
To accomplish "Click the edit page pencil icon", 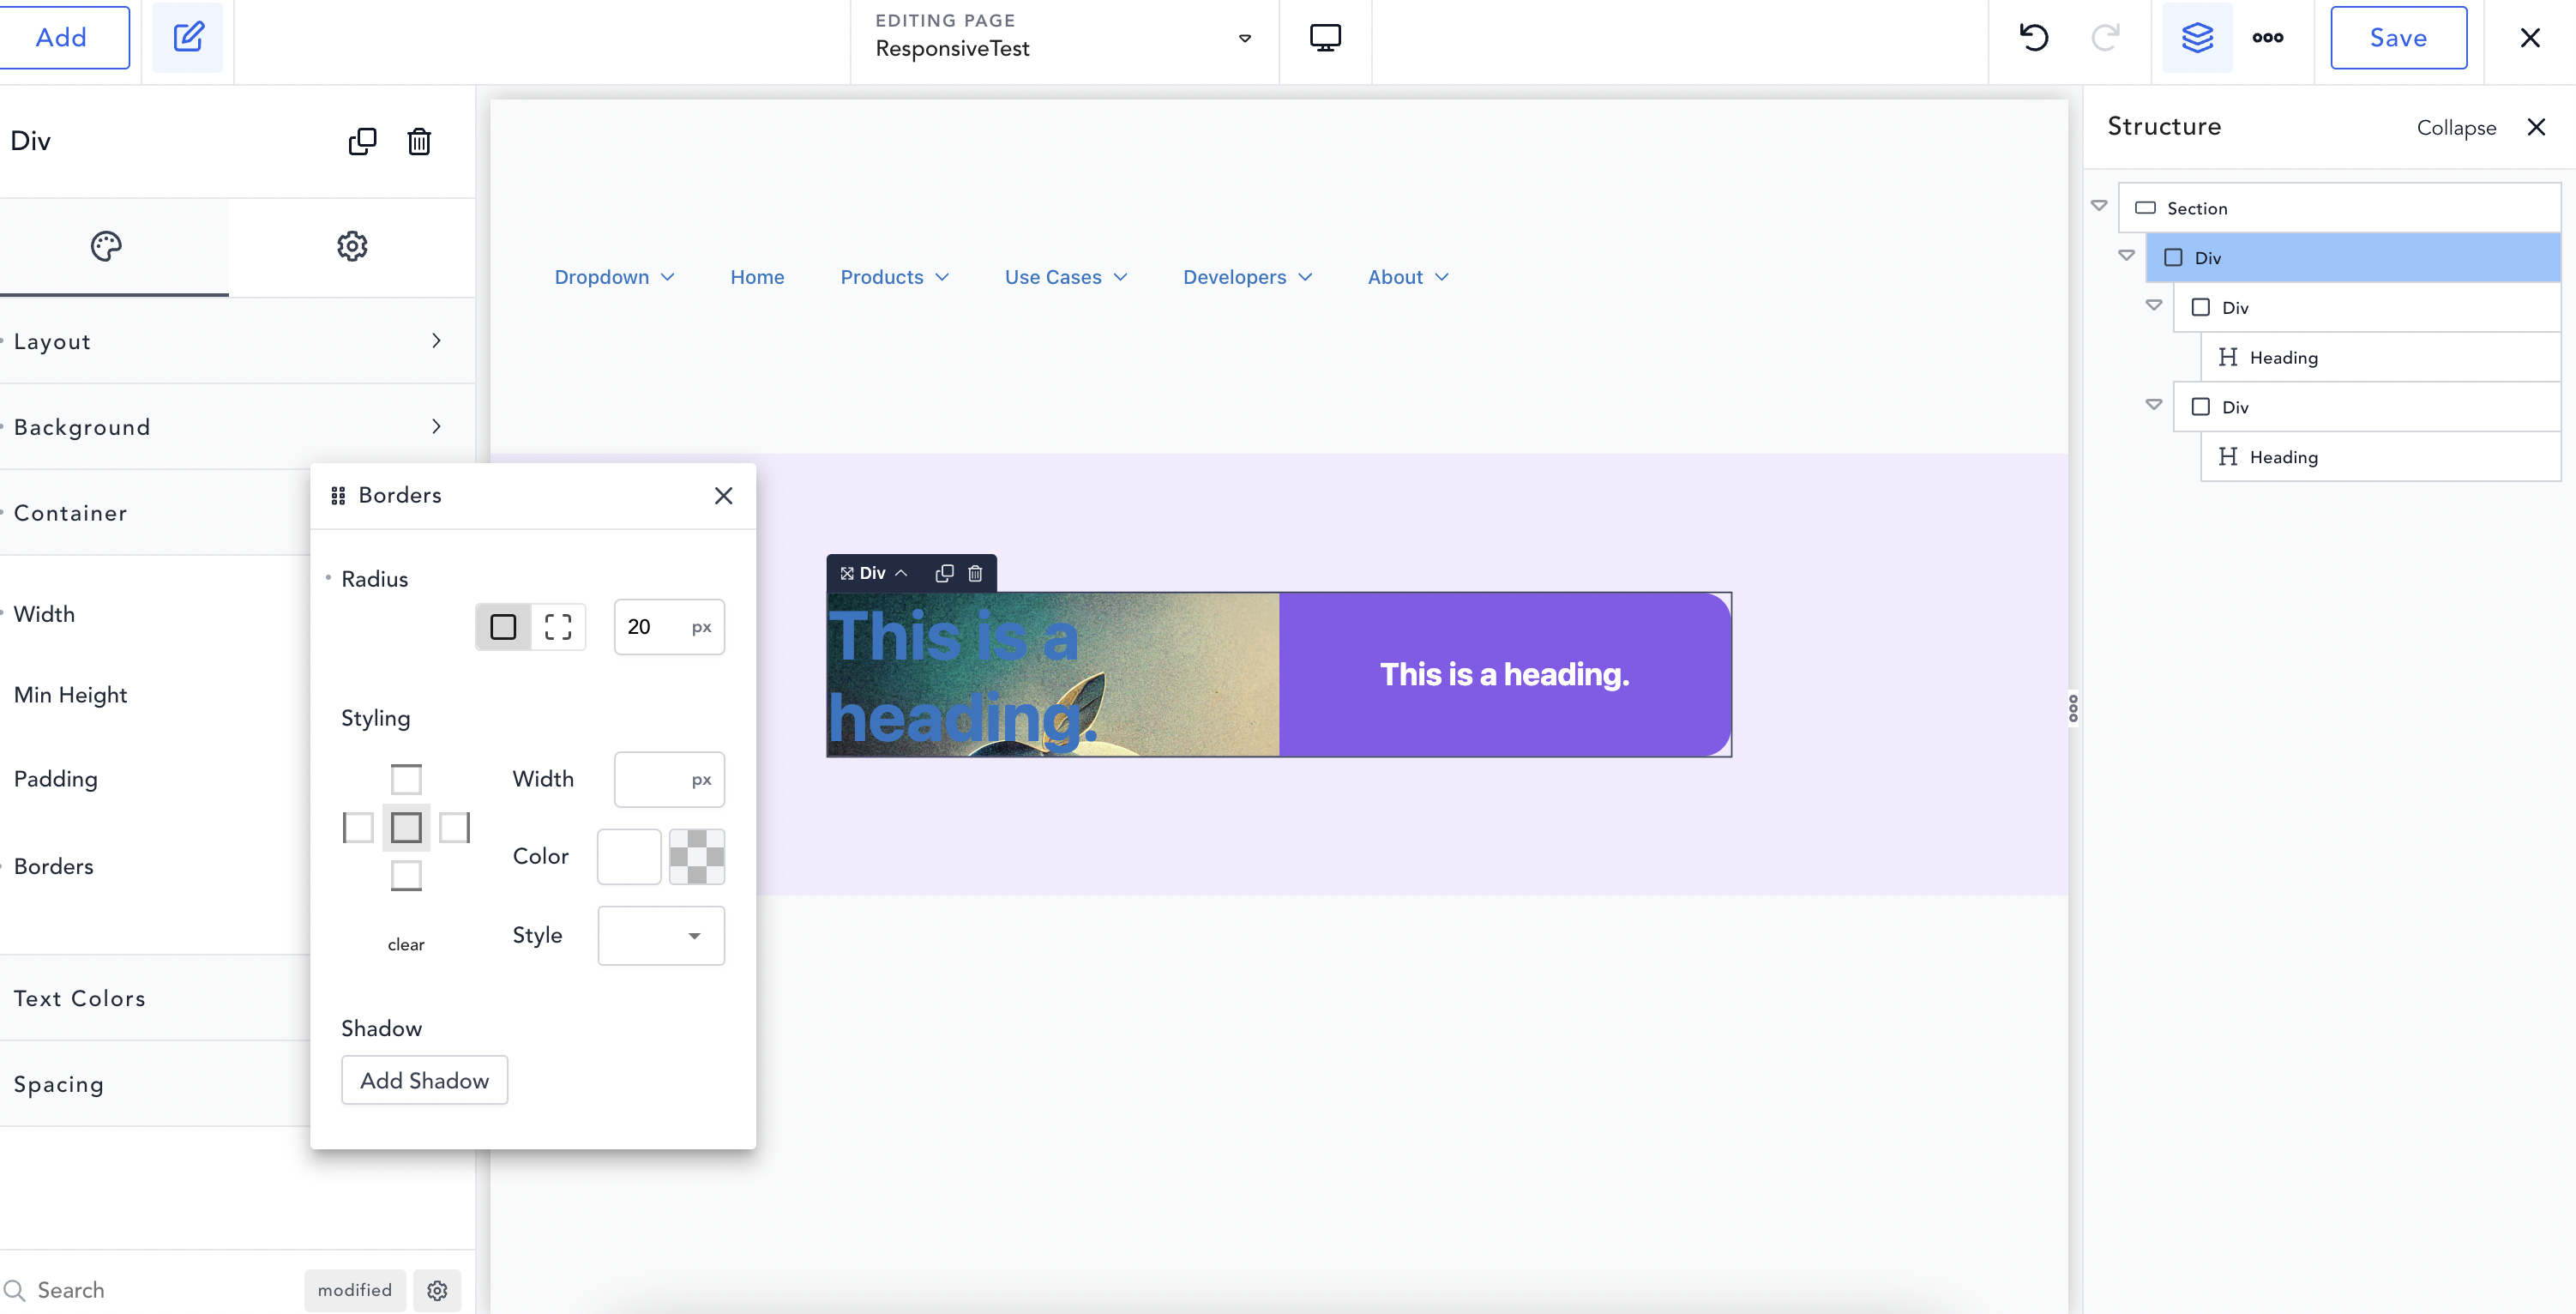I will pos(188,37).
